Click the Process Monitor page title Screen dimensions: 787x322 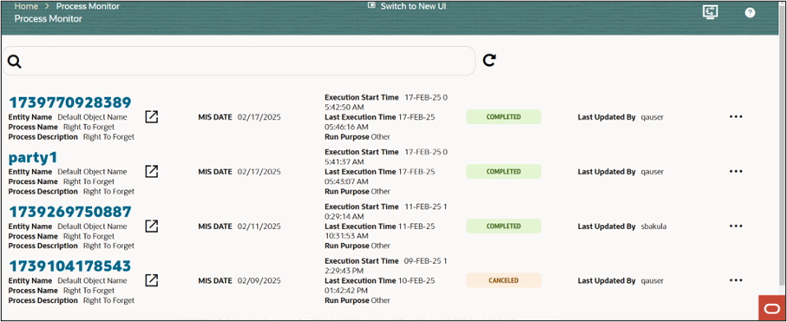(x=49, y=18)
